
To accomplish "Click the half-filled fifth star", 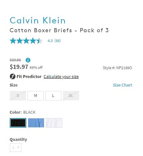I will 40,41.
